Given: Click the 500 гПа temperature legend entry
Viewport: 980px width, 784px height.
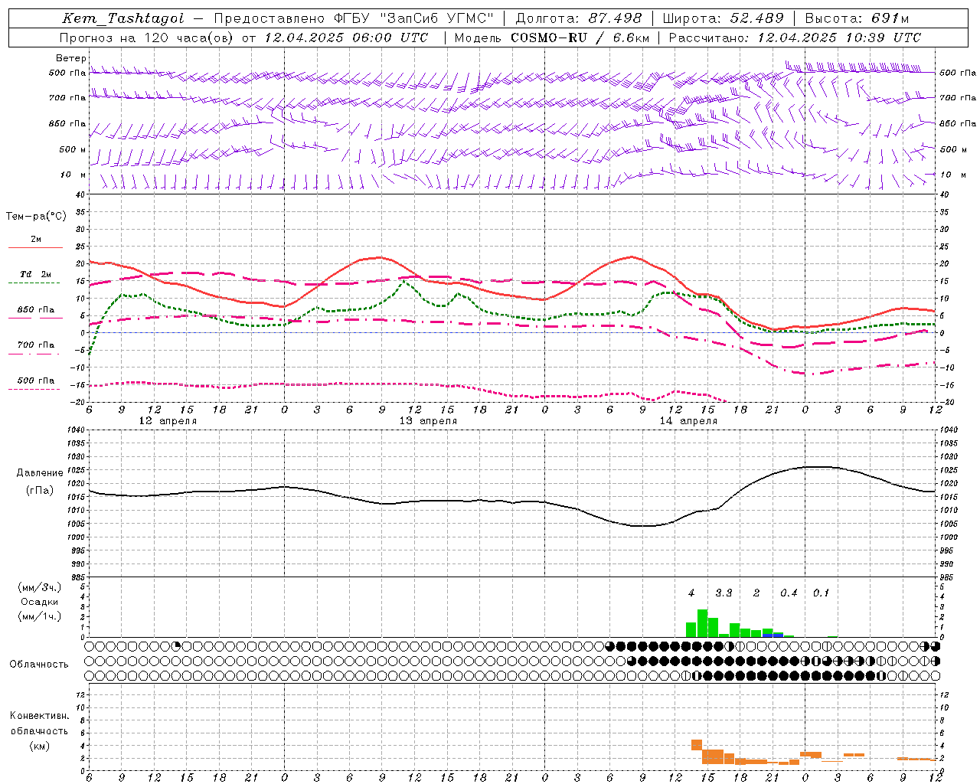Looking at the screenshot, I should [x=36, y=382].
